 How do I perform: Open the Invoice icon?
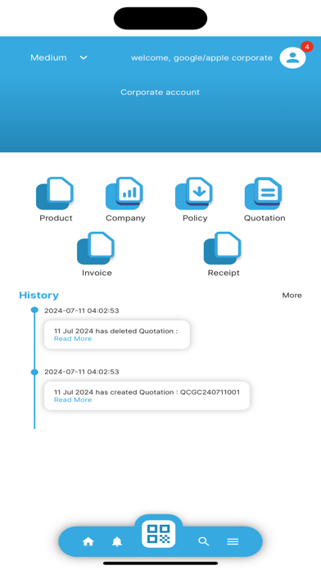coord(96,248)
